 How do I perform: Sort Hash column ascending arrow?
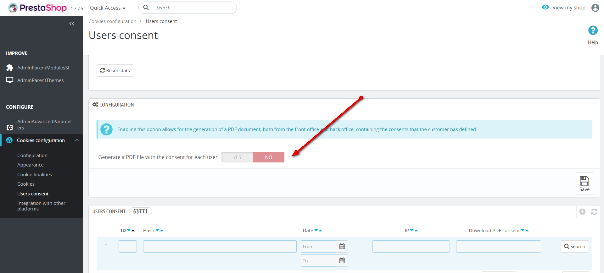click(162, 231)
